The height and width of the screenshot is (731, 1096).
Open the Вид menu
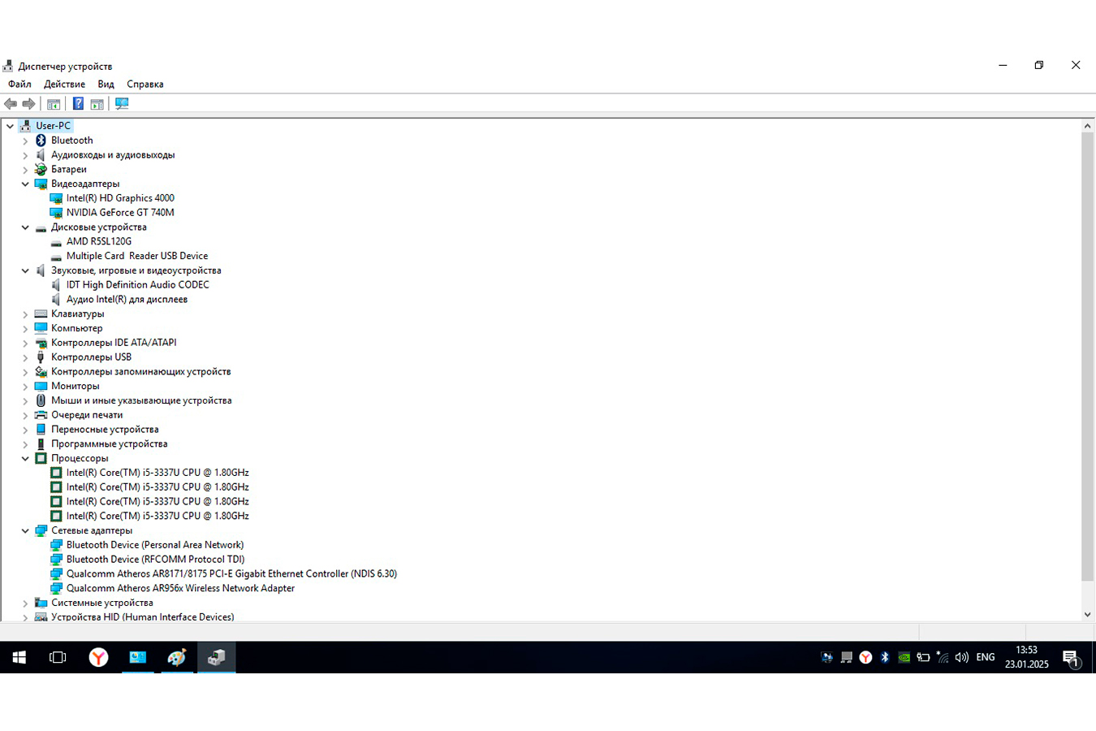click(x=106, y=84)
